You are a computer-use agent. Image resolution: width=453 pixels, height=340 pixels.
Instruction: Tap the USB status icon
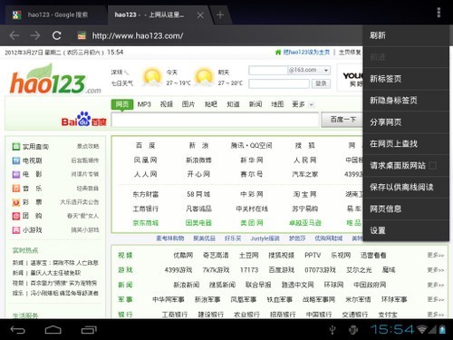point(333,330)
